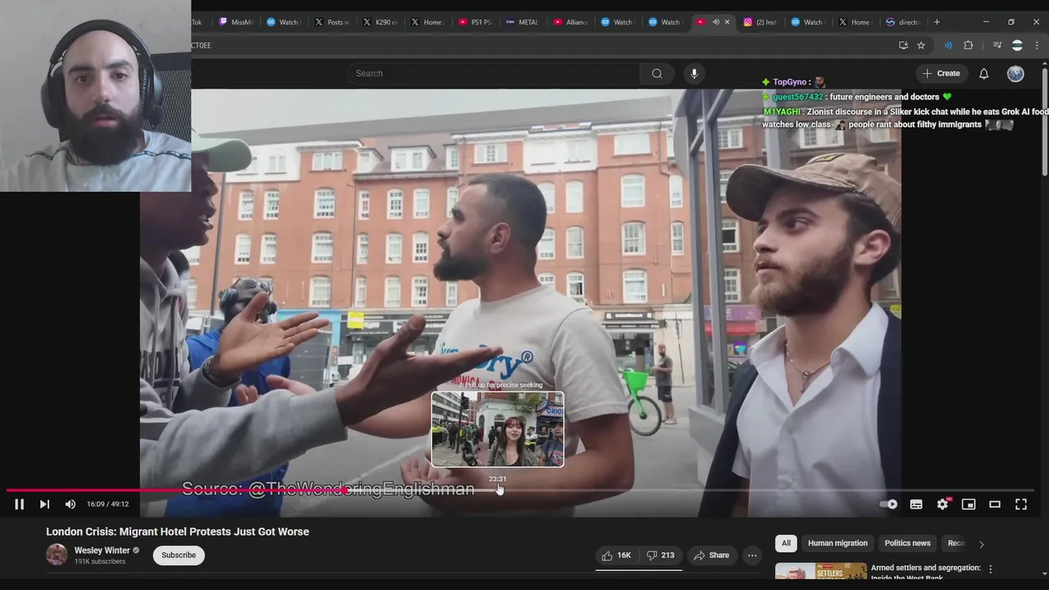Screen dimensions: 1049x590
Task: Mute the tab audio speaker icon
Action: 715,22
